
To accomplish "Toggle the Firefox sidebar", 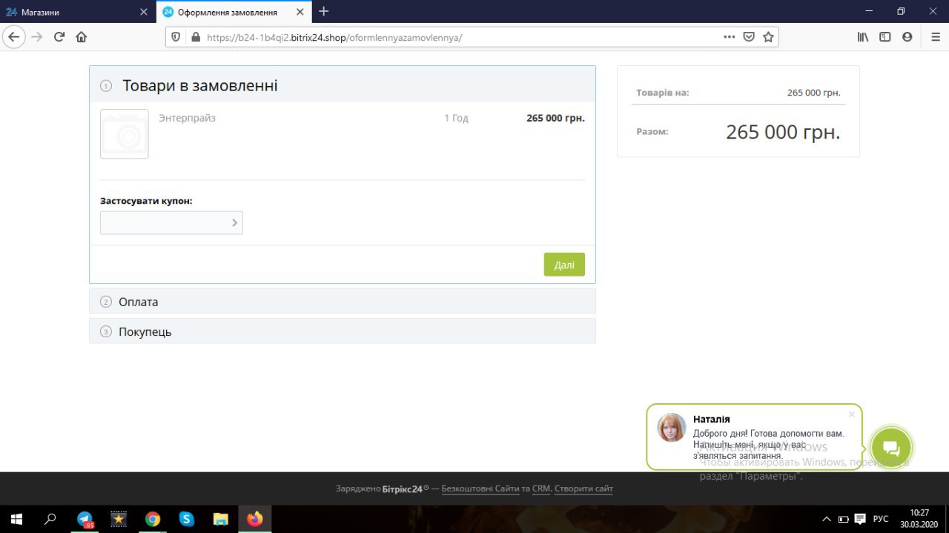I will coord(884,37).
